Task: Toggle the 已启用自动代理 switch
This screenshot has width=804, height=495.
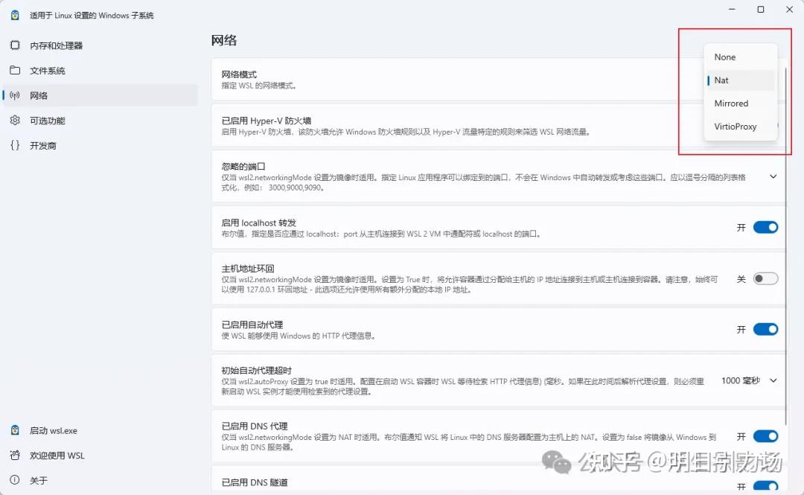Action: [765, 329]
